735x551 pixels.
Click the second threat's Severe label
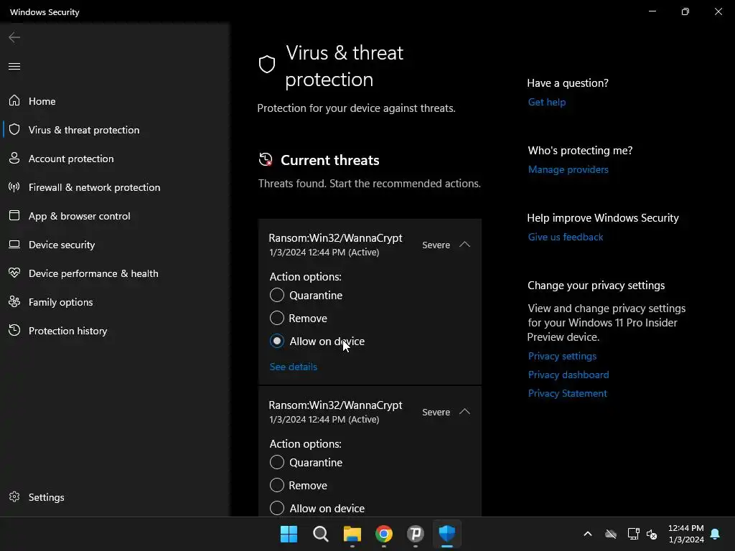coord(436,413)
